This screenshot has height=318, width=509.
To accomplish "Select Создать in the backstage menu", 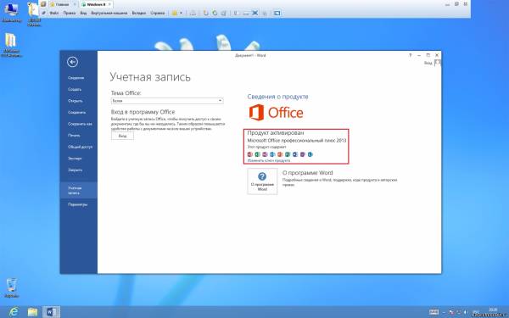I will (75, 89).
